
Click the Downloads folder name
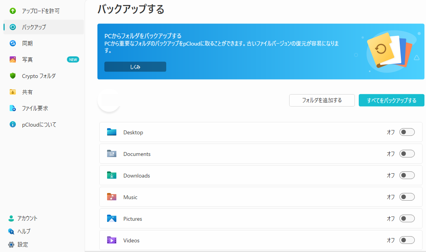tap(137, 176)
